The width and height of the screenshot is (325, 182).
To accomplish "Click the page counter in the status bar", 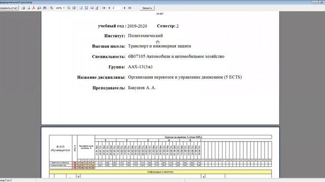I will point(6,180).
